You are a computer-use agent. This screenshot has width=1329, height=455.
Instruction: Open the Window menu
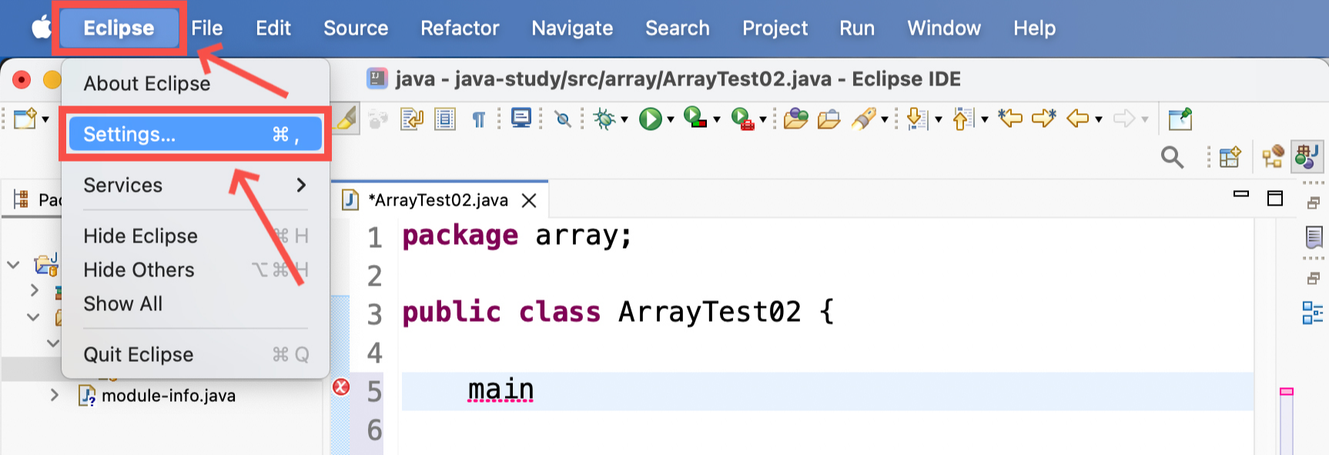click(944, 28)
